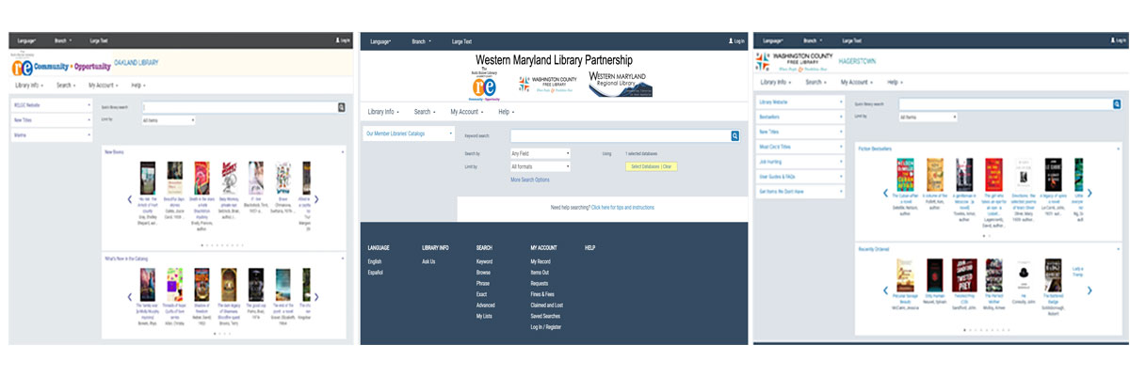Screen dimensions: 1130x376
Task: Click the search magnifier in Hagerstown page
Action: tap(1117, 103)
